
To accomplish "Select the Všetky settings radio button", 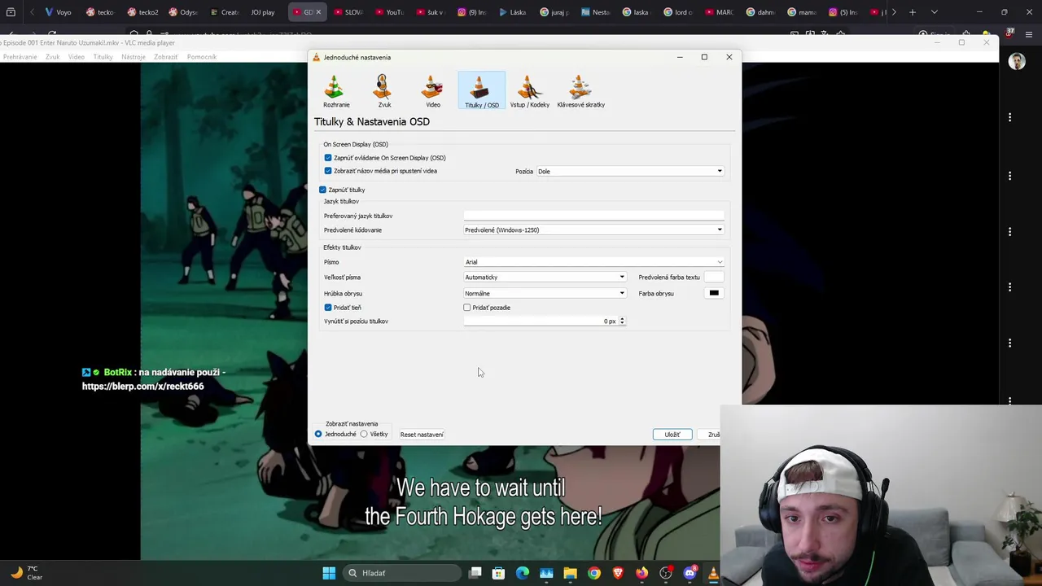I will [x=364, y=434].
